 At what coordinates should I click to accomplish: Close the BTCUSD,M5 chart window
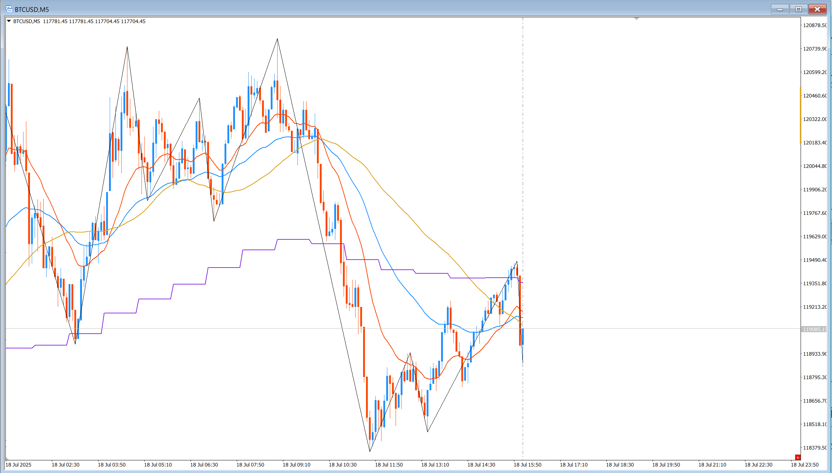[x=817, y=9]
